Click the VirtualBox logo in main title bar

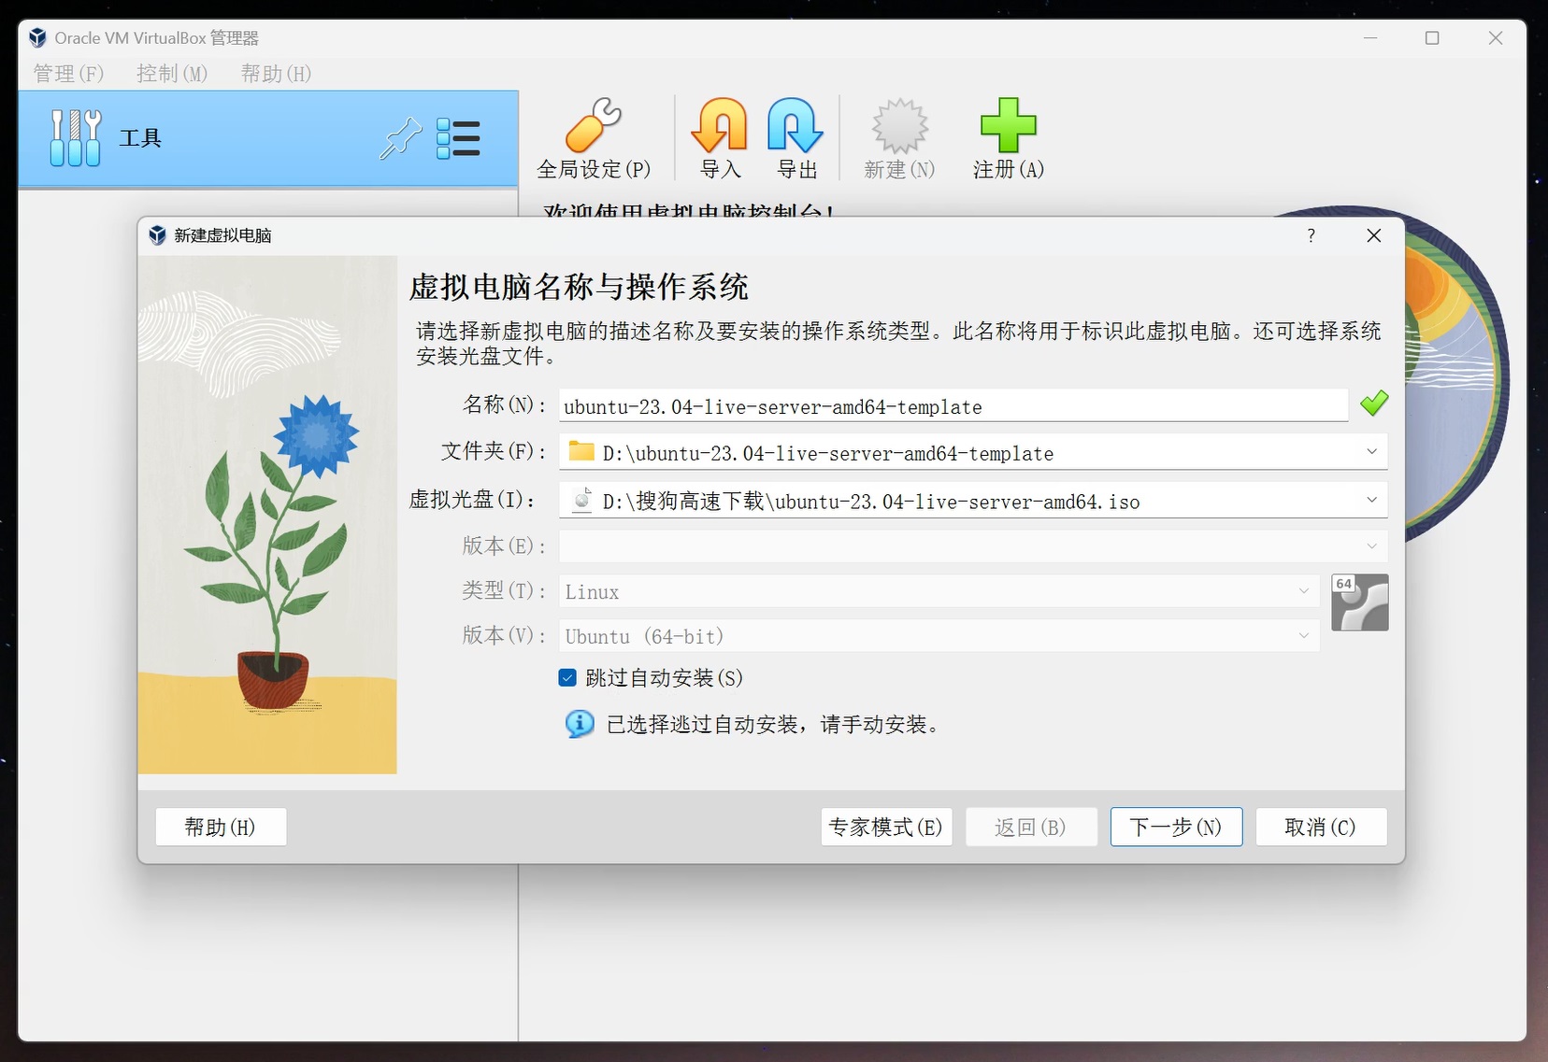[x=37, y=37]
